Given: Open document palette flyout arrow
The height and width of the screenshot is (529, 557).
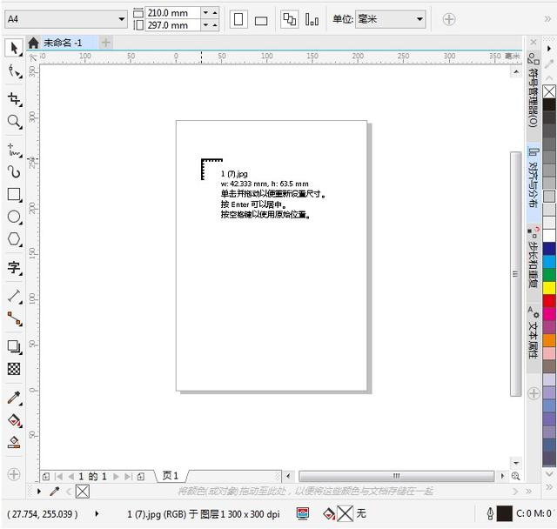Looking at the screenshot, I should pyautogui.click(x=39, y=492).
